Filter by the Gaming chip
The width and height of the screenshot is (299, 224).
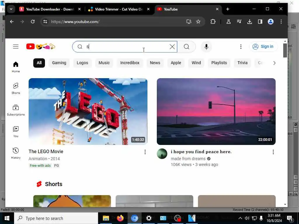59,63
